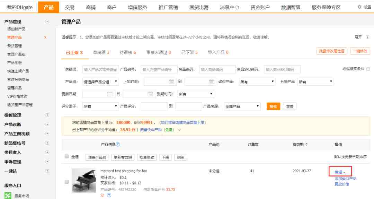Viewport: 374px width, 199px height.
Task: Click the 下架 button
Action: pos(165,157)
